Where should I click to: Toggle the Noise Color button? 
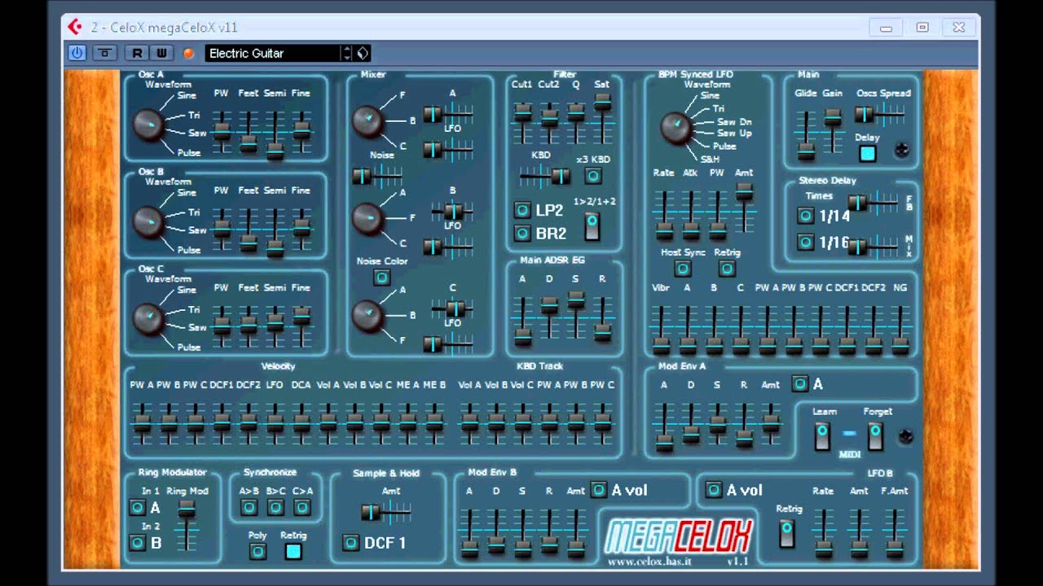381,278
